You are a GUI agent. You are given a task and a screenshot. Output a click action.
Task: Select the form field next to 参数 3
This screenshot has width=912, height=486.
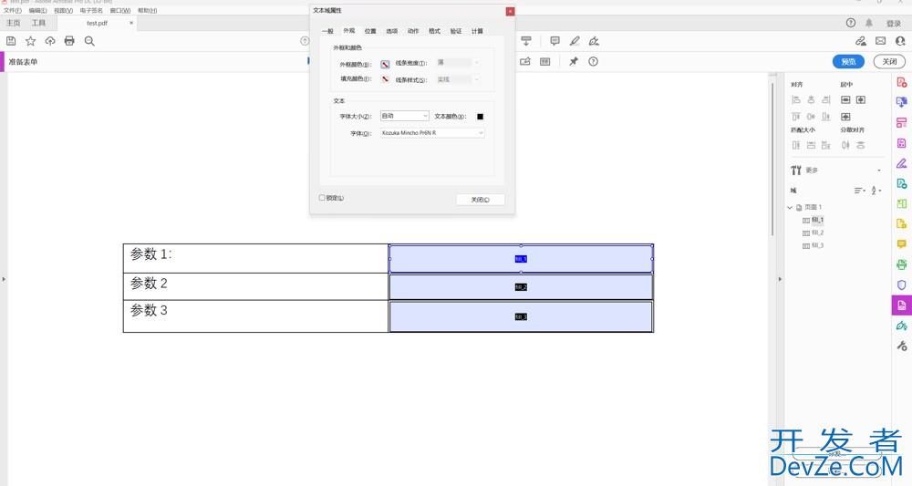[521, 316]
